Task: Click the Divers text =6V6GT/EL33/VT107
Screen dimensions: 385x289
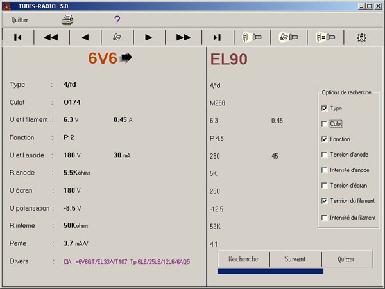Action: [101, 262]
